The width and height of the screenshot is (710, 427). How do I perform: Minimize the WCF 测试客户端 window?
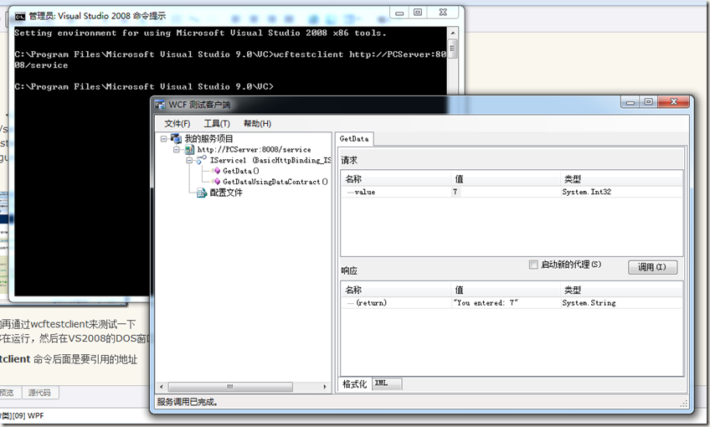point(630,102)
